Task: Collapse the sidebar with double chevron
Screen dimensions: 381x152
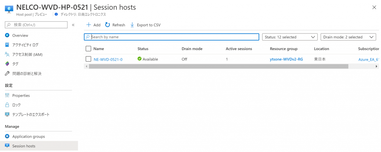Action: pos(73,25)
